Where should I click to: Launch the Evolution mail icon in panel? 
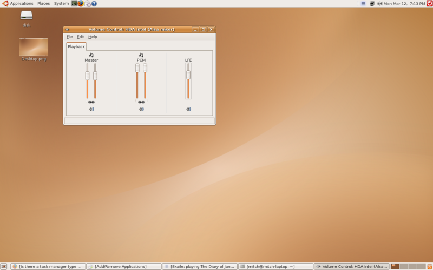click(88, 4)
